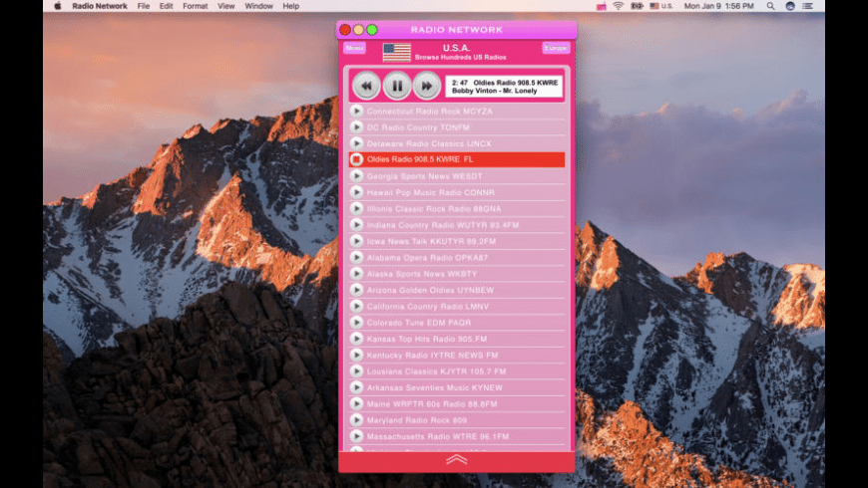The height and width of the screenshot is (488, 868).
Task: Play Connecticut Radio Rock MCYZA station icon
Action: tap(356, 112)
